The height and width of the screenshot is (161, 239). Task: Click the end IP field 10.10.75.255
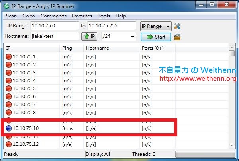point(112,26)
